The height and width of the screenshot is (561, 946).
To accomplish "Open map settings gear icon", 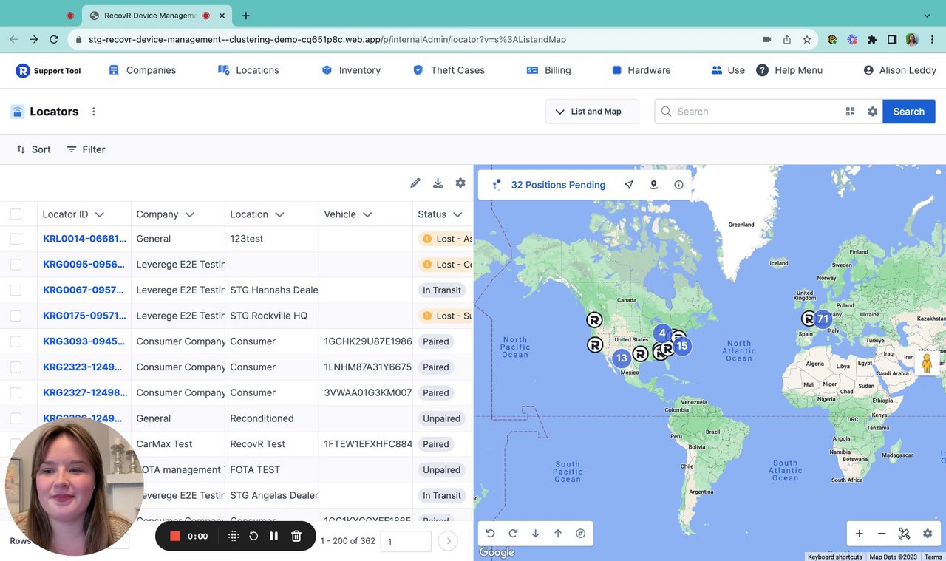I will (x=928, y=534).
